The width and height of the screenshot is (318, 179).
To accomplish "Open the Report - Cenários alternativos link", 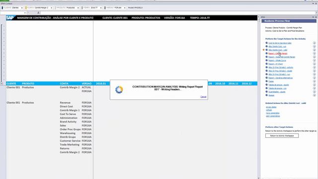I will (280, 78).
